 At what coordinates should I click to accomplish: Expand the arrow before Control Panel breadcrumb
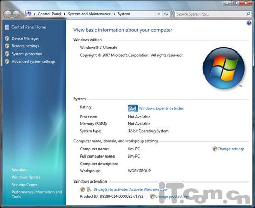pos(34,14)
